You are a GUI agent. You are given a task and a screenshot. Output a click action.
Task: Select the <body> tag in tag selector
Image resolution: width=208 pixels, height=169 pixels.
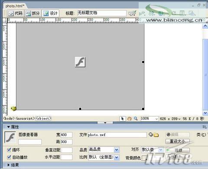[9, 118]
